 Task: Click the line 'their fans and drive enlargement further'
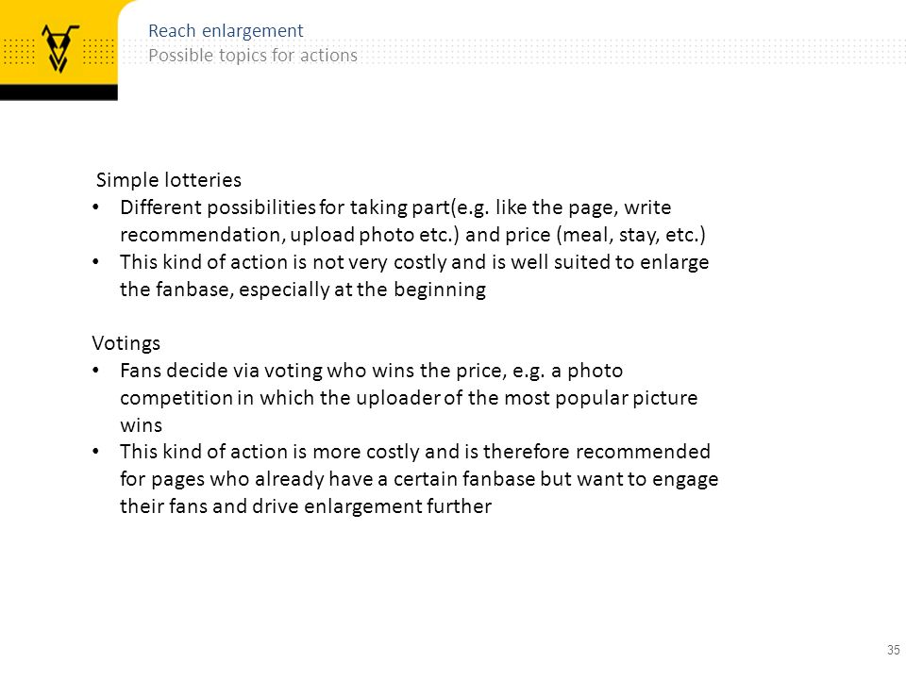[x=306, y=506]
